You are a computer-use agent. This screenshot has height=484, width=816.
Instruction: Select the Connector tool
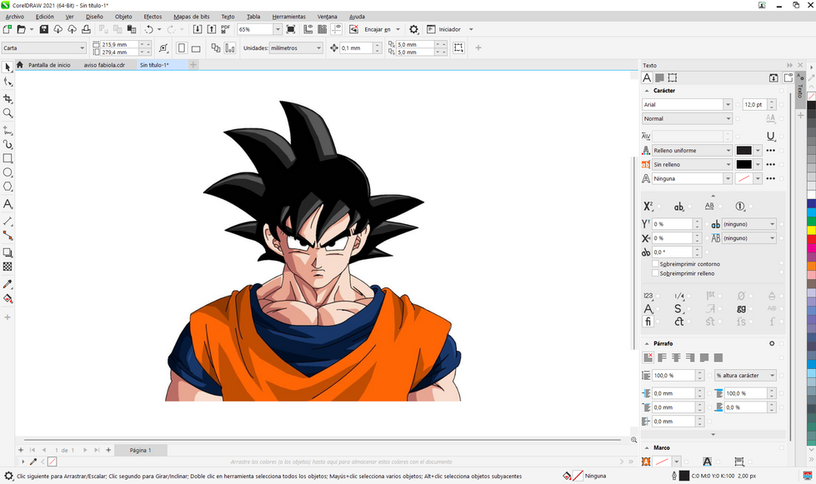8,235
